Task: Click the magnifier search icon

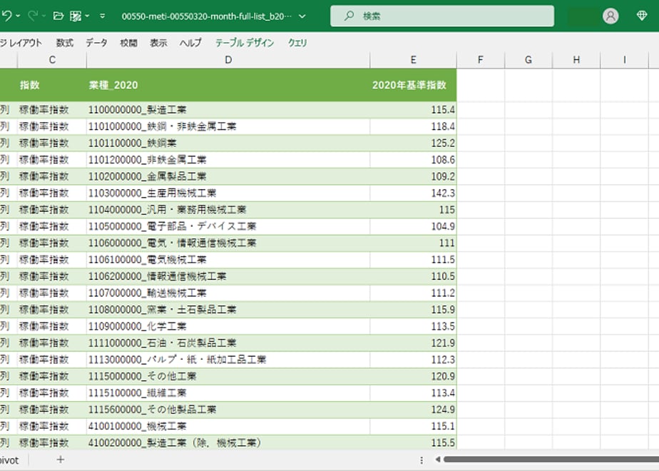Action: pyautogui.click(x=349, y=16)
